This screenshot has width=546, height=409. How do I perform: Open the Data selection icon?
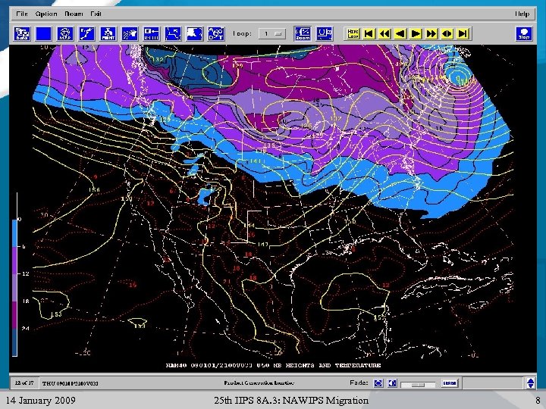22,34
